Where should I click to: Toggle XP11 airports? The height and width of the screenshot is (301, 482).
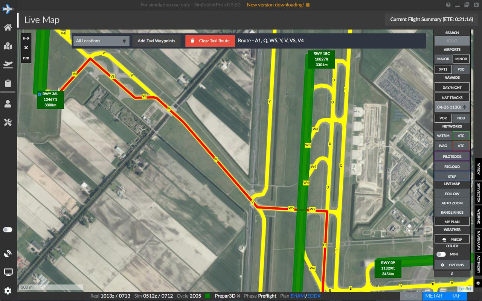click(443, 69)
